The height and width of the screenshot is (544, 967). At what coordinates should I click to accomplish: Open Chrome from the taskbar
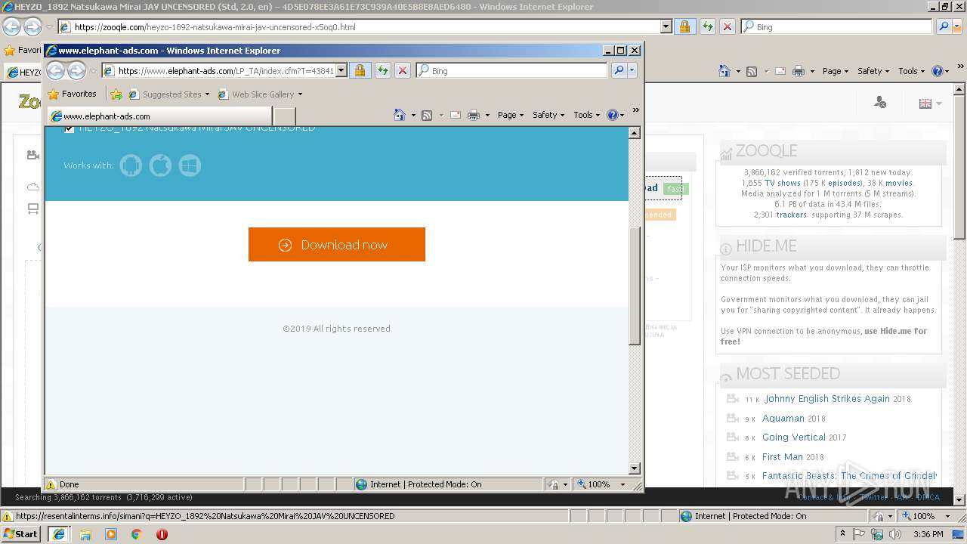tap(136, 534)
